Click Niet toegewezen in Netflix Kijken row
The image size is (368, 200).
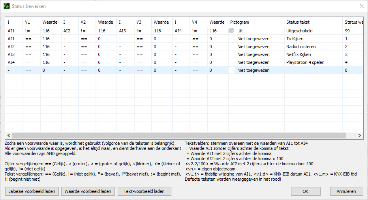click(x=253, y=54)
